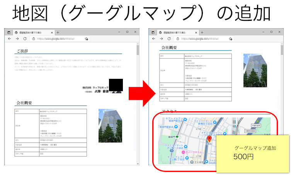Reload the page in left browser window
Image resolution: width=291 pixels, height=175 pixels.
pyautogui.click(x=25, y=39)
